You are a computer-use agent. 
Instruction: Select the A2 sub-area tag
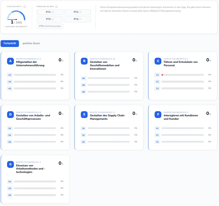pyautogui.click(x=10, y=82)
